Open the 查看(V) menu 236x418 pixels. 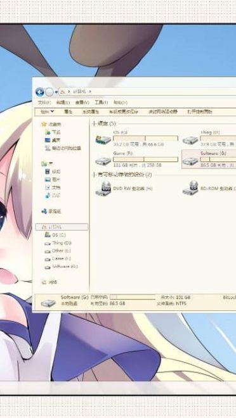tap(82, 103)
